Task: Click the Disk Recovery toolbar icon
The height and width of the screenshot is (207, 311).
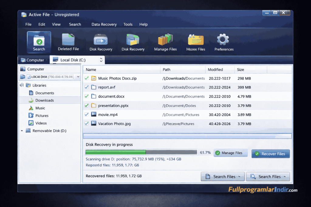Action: [101, 42]
